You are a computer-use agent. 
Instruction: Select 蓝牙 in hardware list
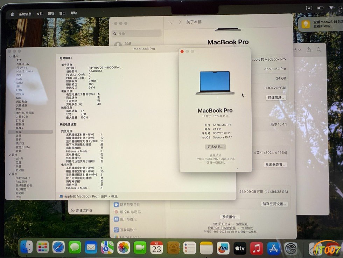tap(19, 136)
